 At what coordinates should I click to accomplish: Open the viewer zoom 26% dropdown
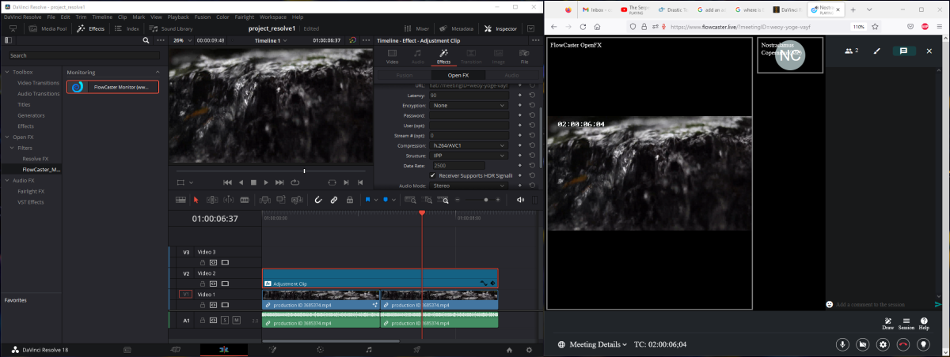[x=180, y=39]
